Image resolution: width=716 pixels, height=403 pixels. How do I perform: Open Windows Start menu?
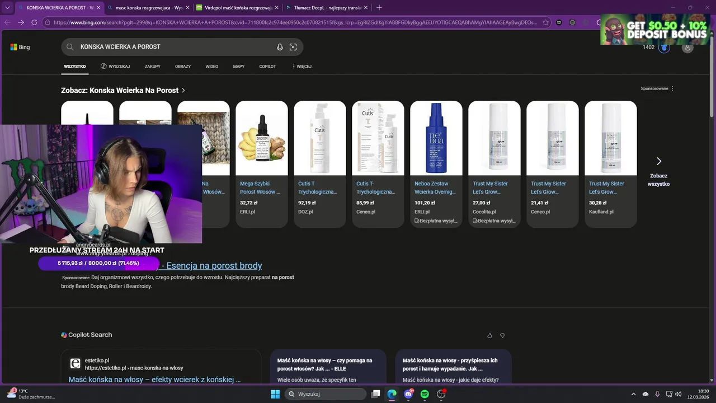coord(275,394)
